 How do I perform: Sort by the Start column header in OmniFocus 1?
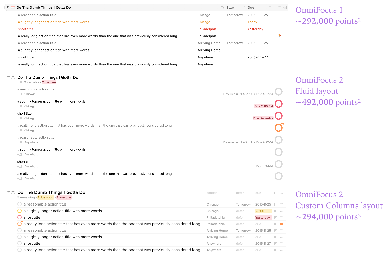click(230, 7)
